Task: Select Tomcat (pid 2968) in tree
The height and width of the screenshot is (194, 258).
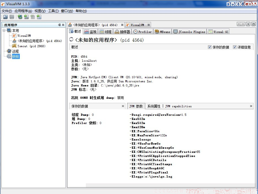Action: click(31, 46)
